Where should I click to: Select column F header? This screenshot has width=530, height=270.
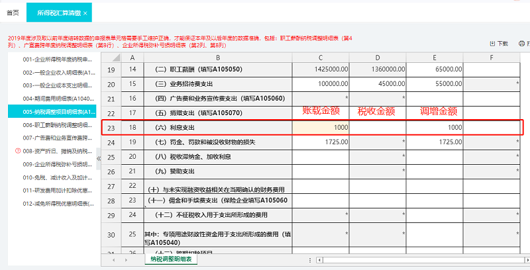[492, 58]
